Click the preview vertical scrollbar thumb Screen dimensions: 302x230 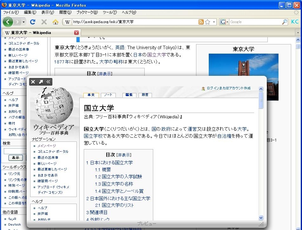[261, 100]
